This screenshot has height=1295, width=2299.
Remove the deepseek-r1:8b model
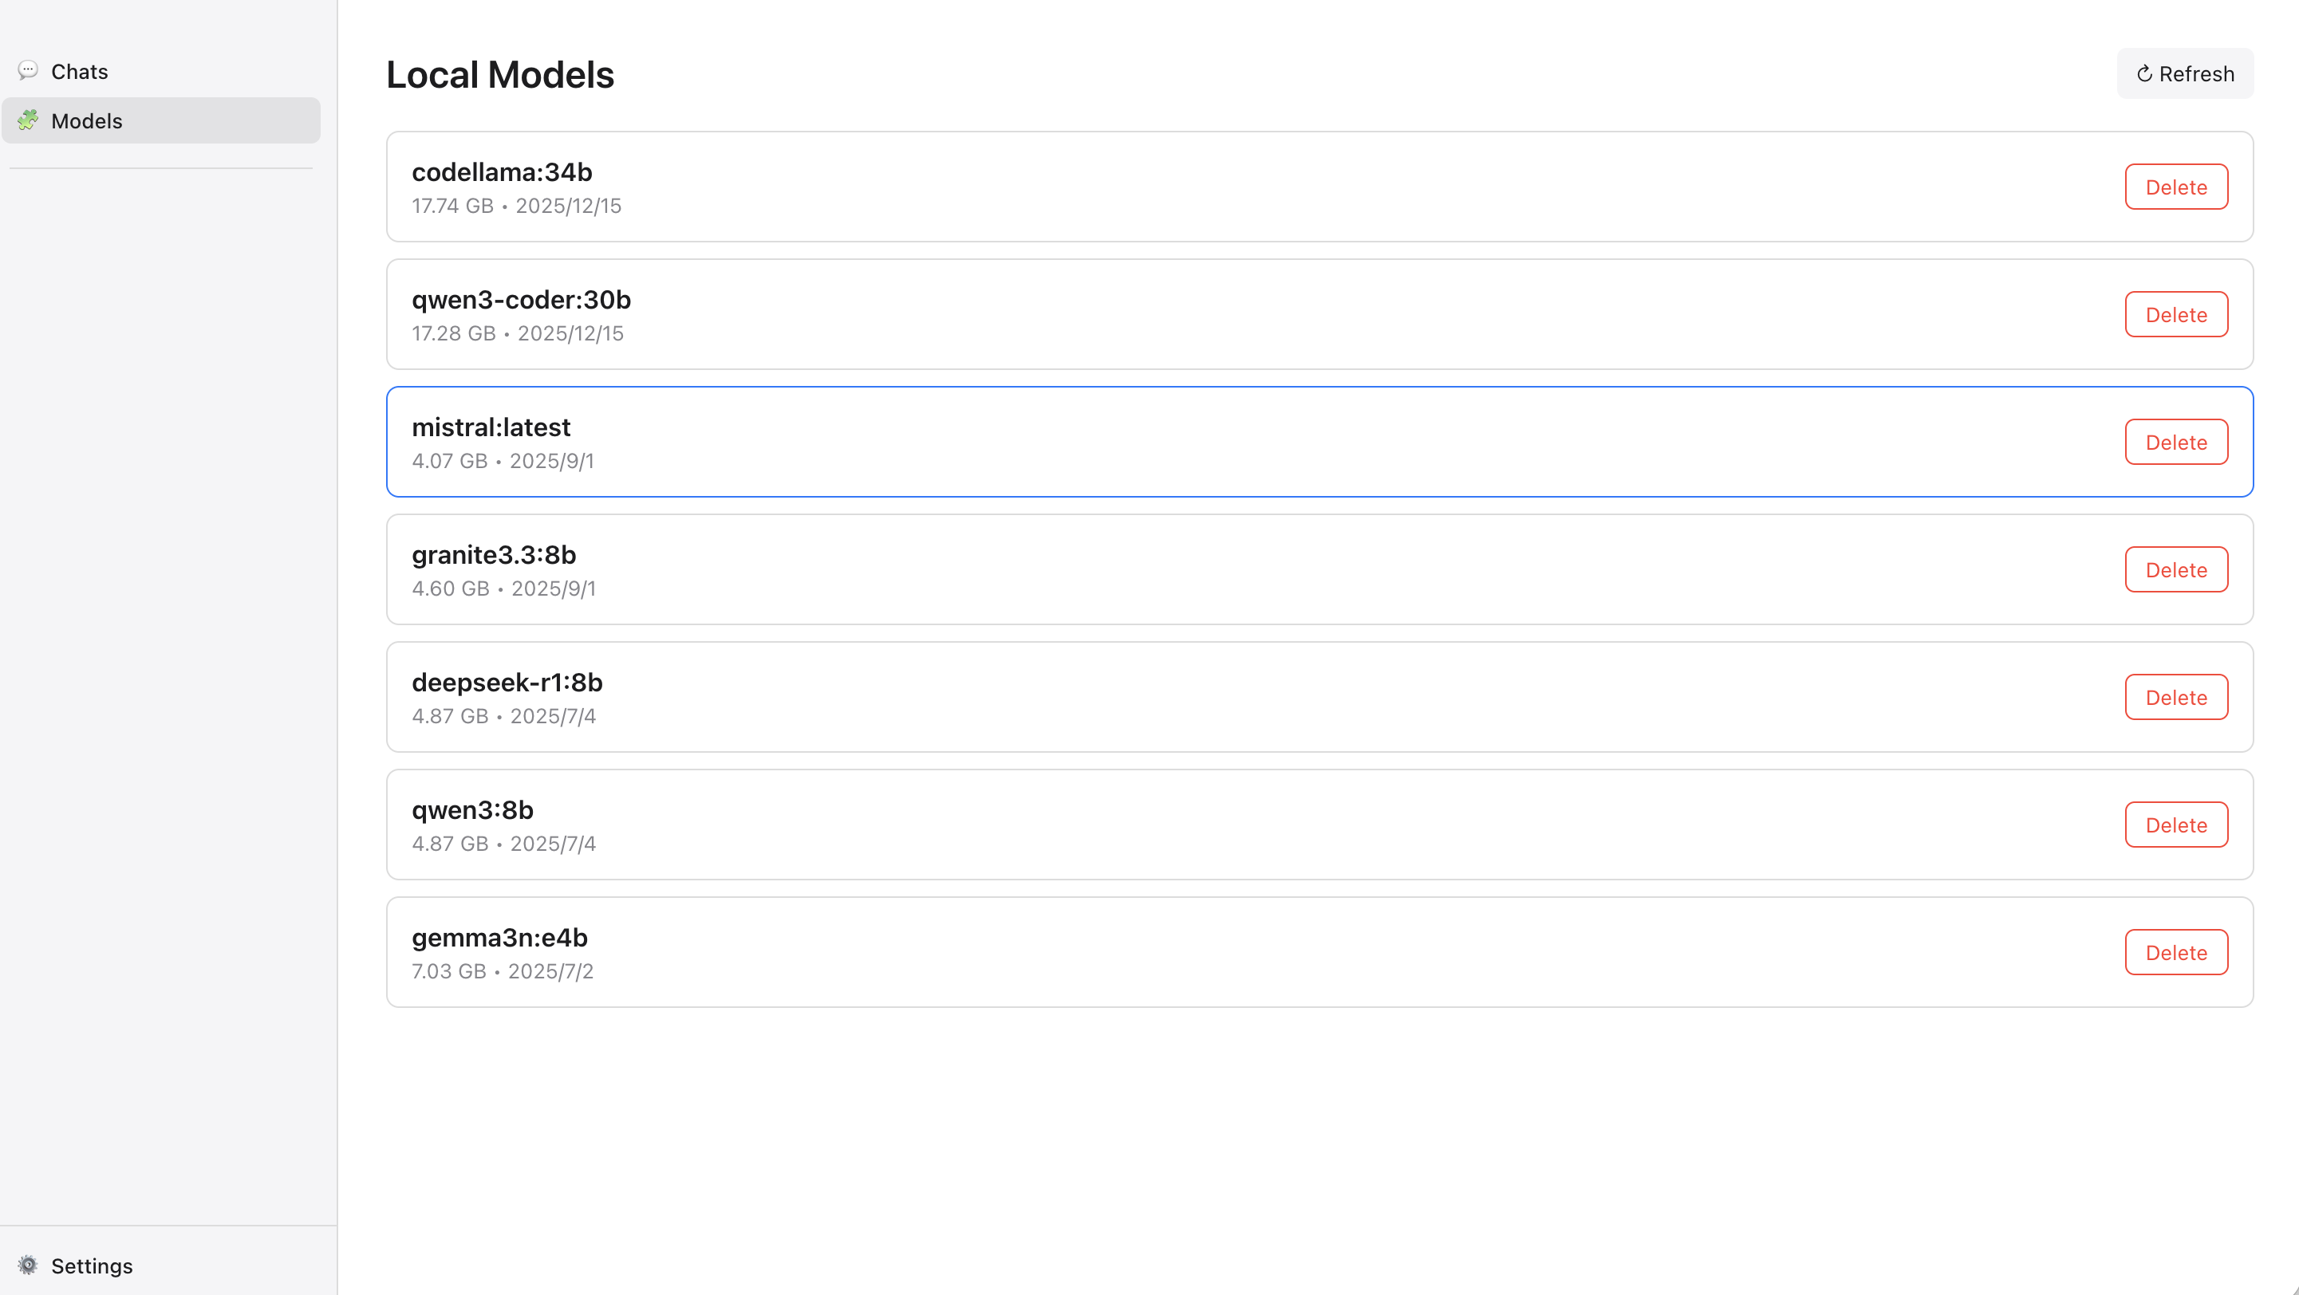point(2176,698)
